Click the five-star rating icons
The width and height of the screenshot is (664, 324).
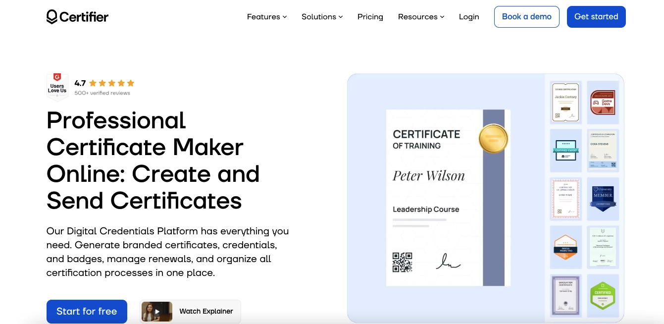112,83
